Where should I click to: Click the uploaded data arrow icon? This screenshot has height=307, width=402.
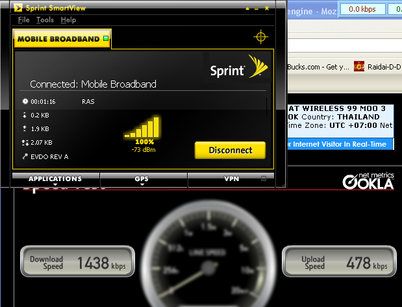[x=25, y=129]
